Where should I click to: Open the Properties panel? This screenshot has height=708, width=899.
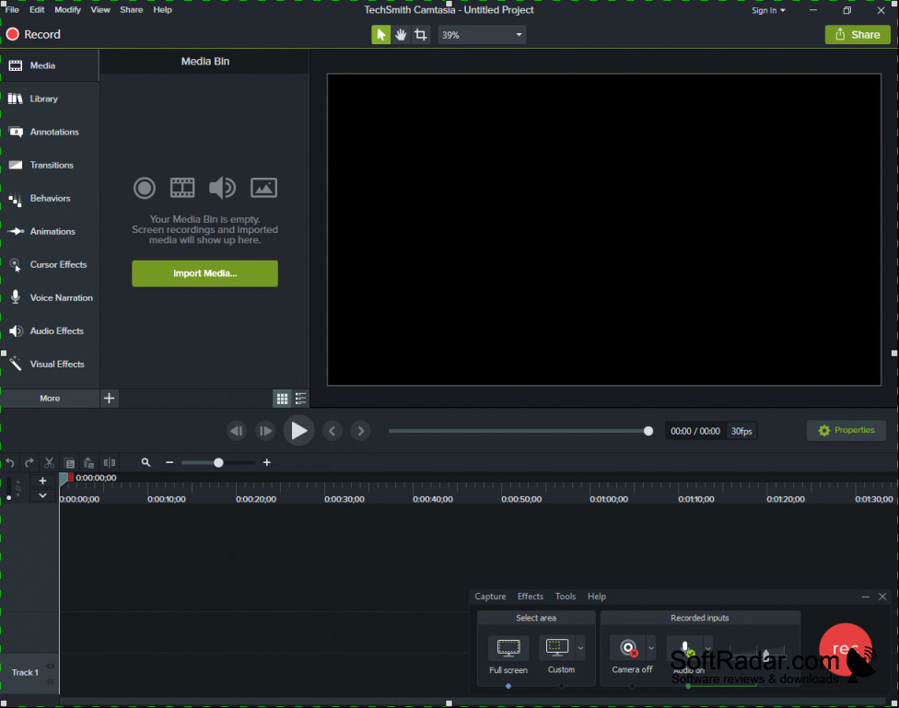[x=846, y=431]
